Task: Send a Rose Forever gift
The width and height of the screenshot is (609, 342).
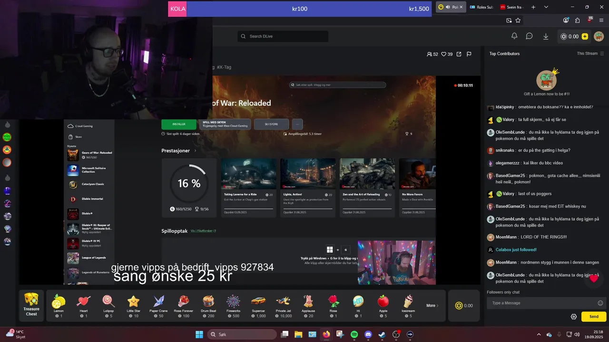Action: [184, 305]
